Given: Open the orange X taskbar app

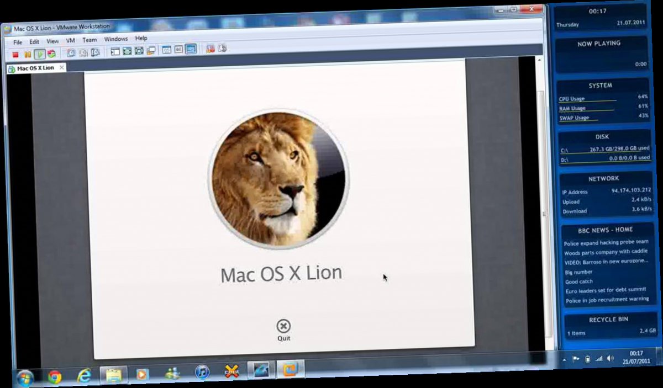Looking at the screenshot, I should pos(231,371).
